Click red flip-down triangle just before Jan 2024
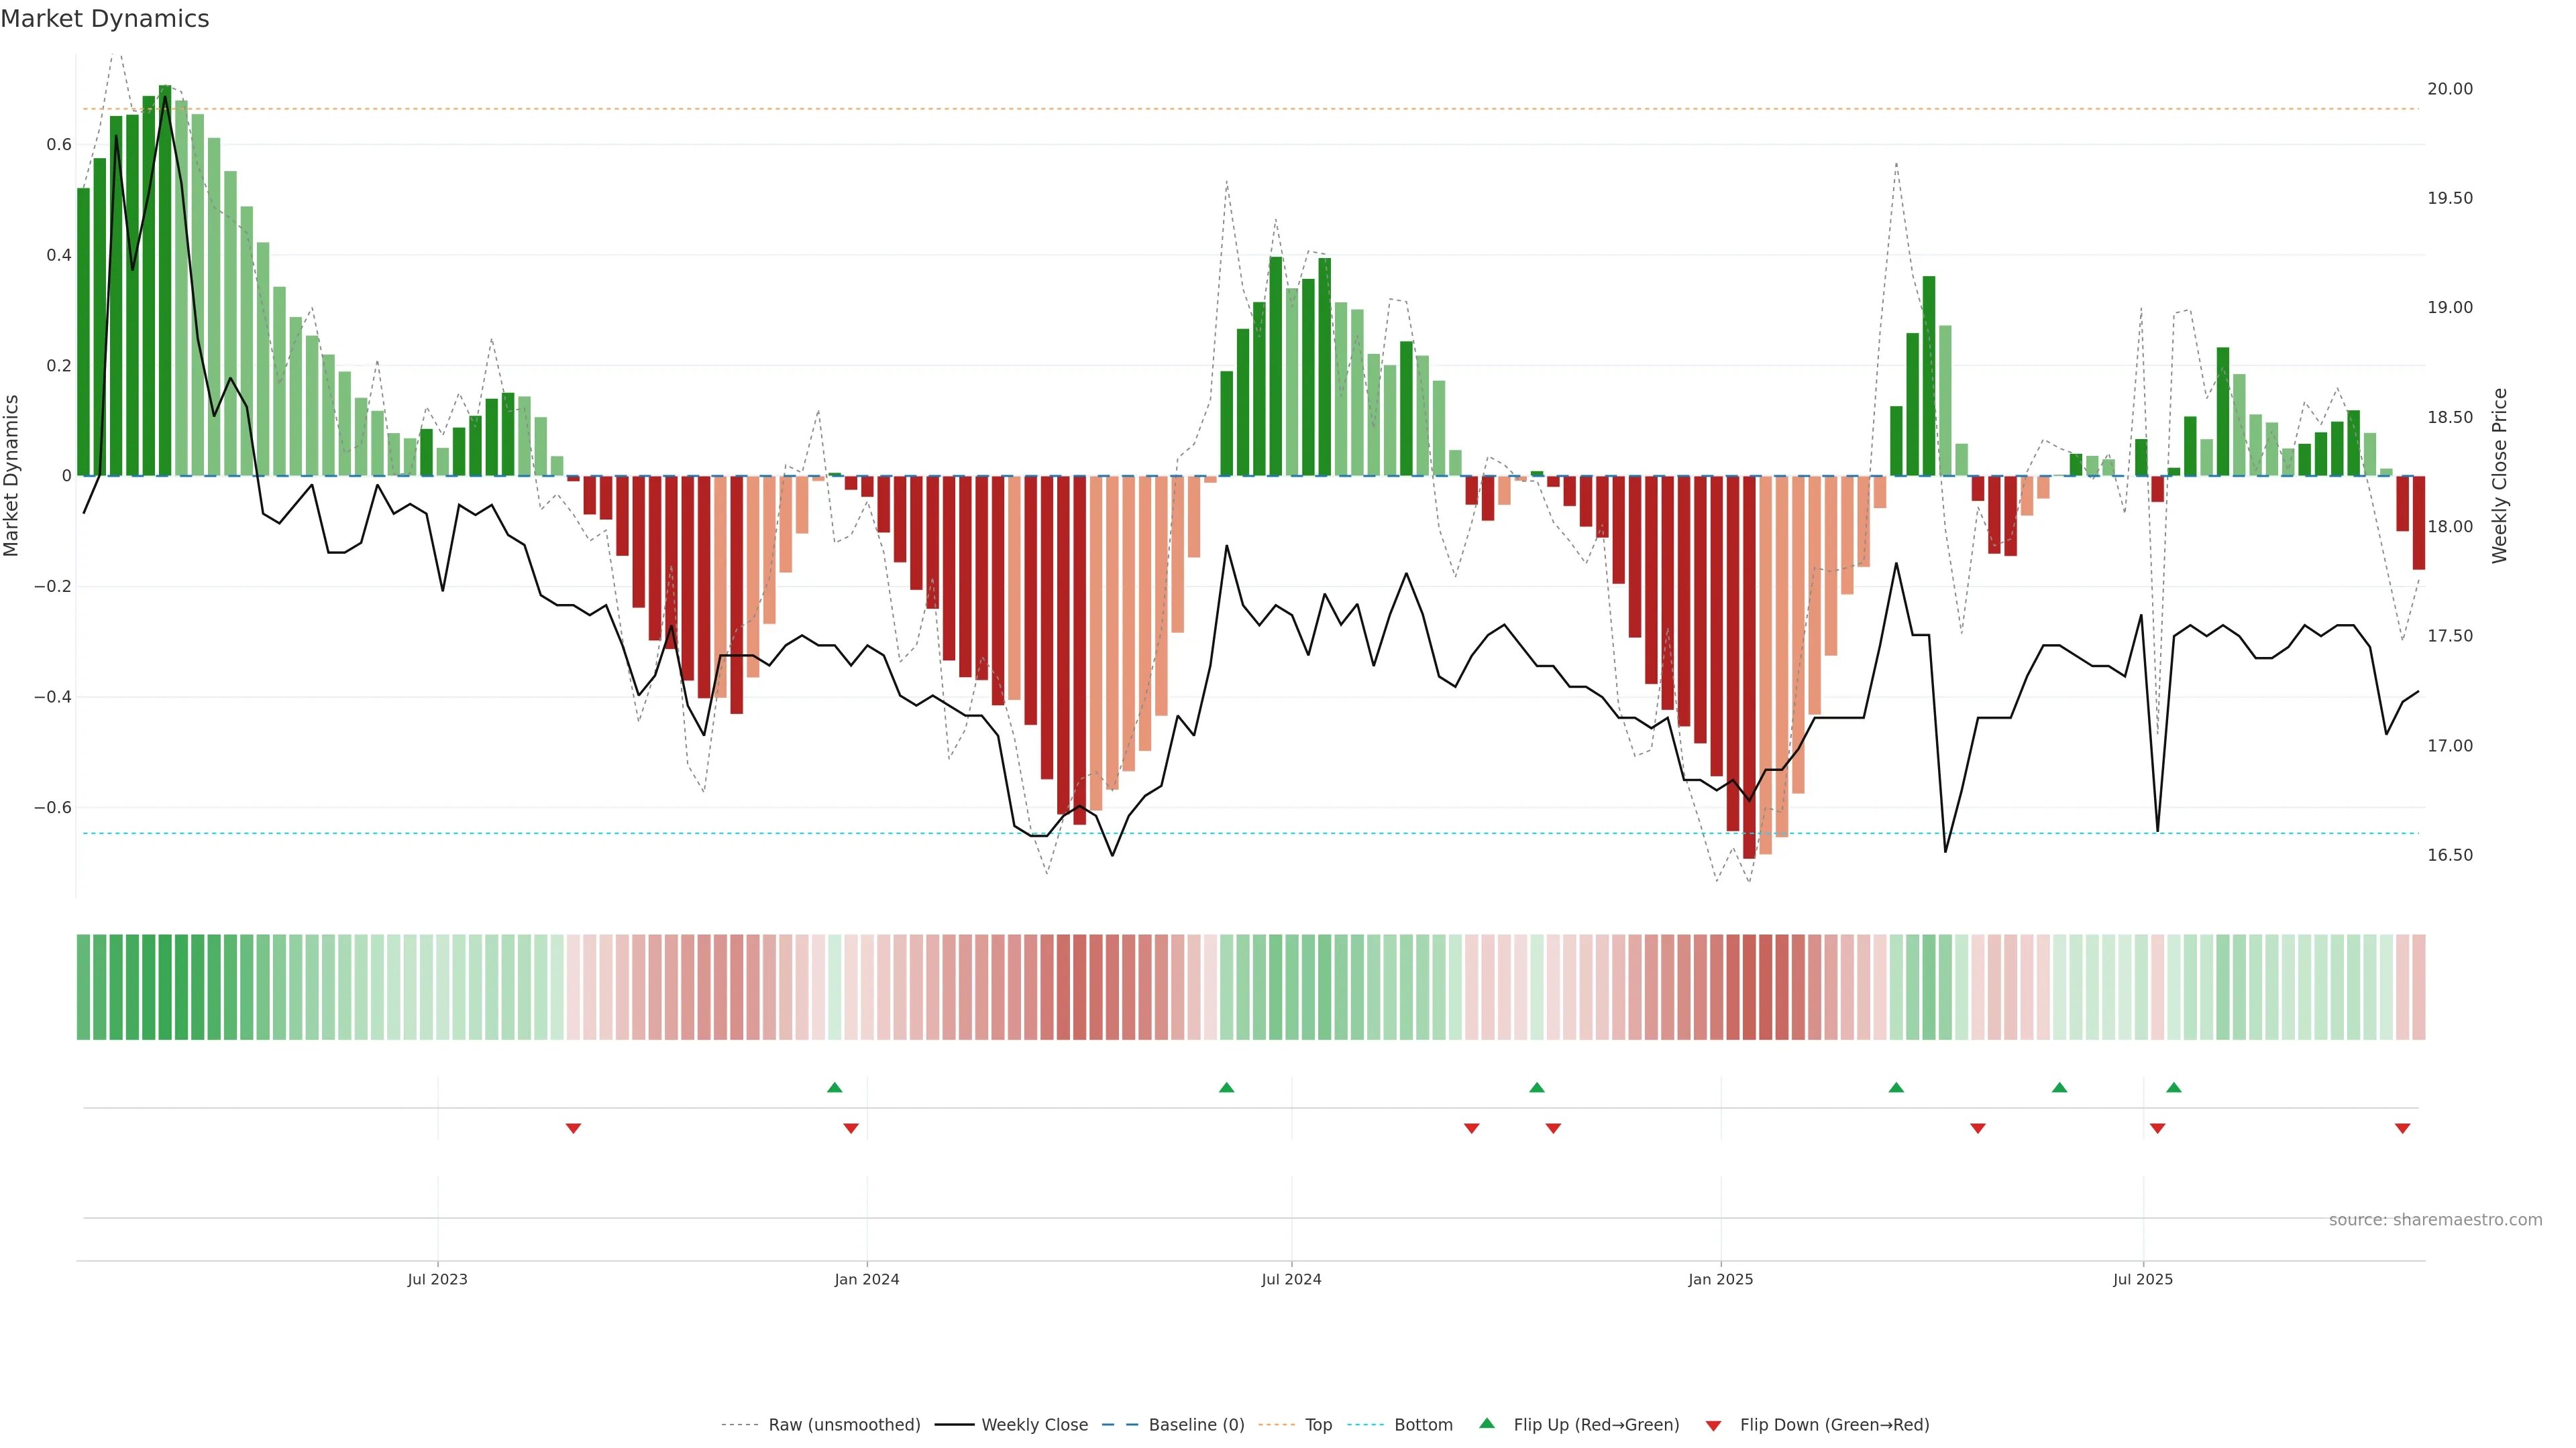Screen dimensions: 2576x1448 (x=851, y=1128)
